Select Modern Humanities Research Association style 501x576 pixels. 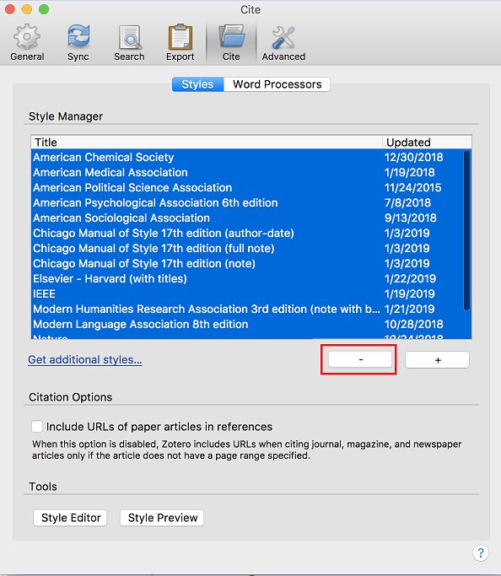click(251, 309)
